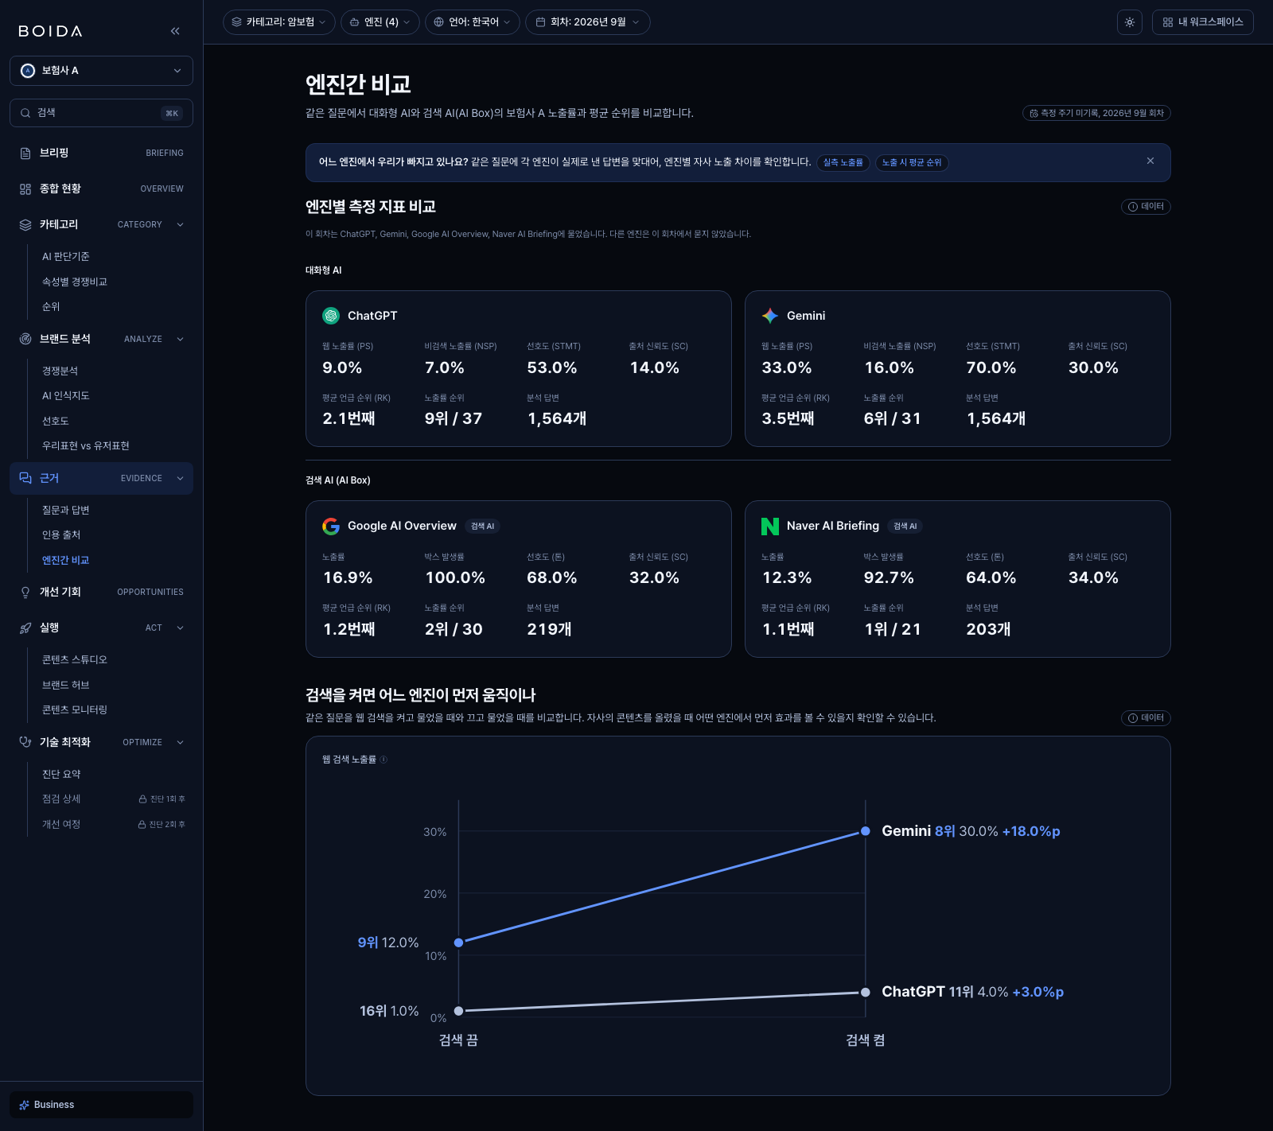Focus the 검색 search field
1273x1131 pixels.
pos(101,113)
